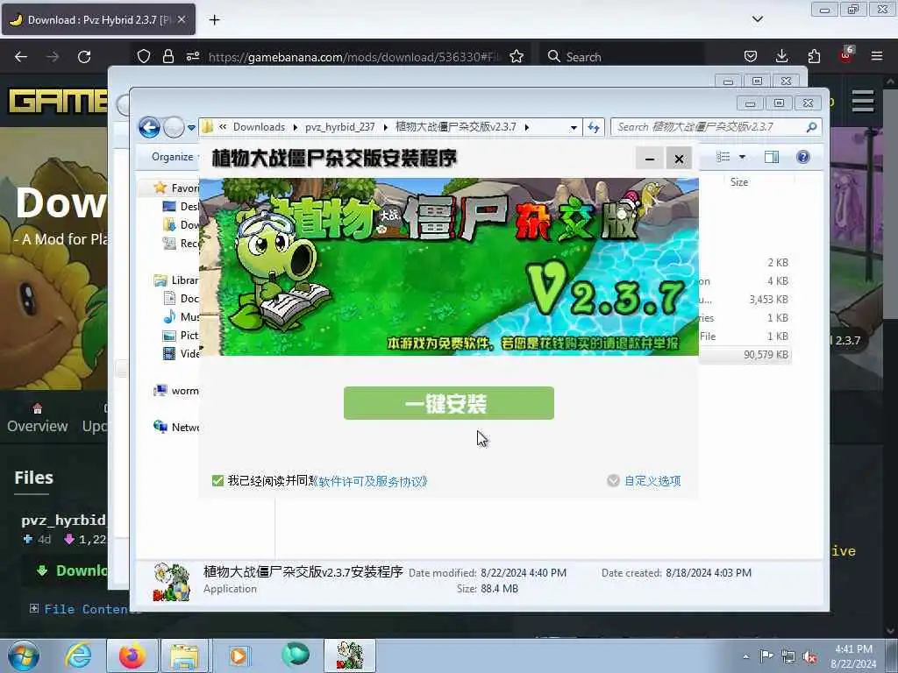Viewport: 898px width, 673px height.
Task: Change view icon in Explorer toolbar
Action: [723, 157]
